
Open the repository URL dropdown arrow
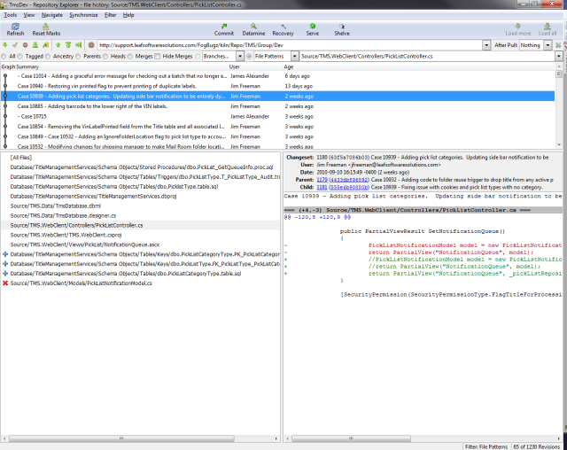click(486, 45)
